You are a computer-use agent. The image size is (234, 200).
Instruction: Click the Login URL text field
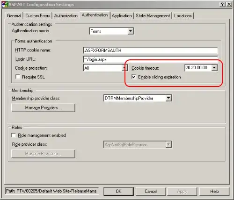[151, 59]
